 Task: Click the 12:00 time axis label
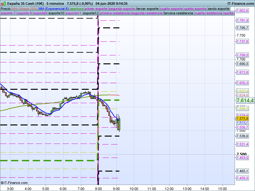(x=169, y=188)
